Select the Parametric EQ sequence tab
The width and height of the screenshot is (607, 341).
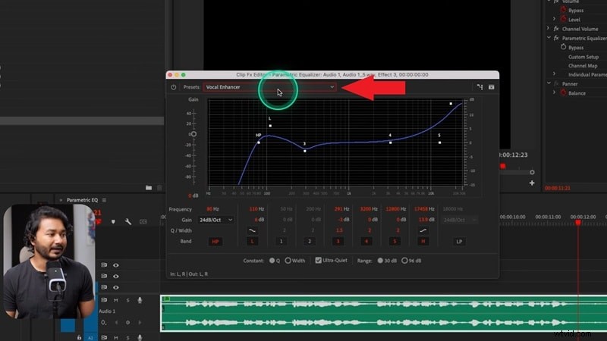pos(82,200)
